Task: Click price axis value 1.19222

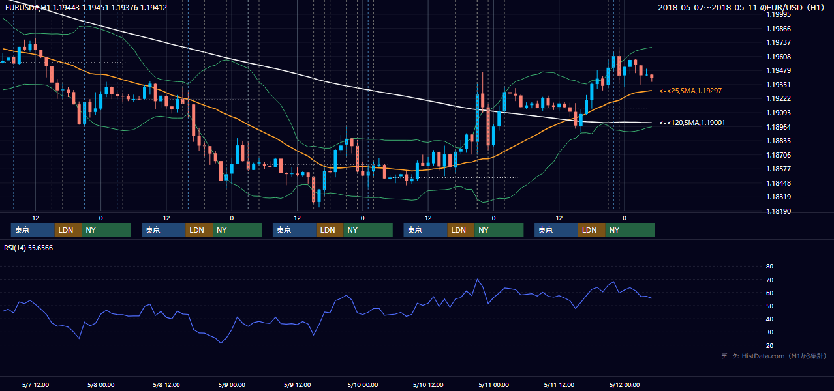Action: [x=779, y=98]
